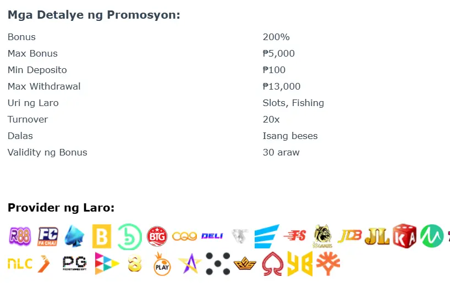Open the BTG red circle provider logo

click(x=157, y=236)
